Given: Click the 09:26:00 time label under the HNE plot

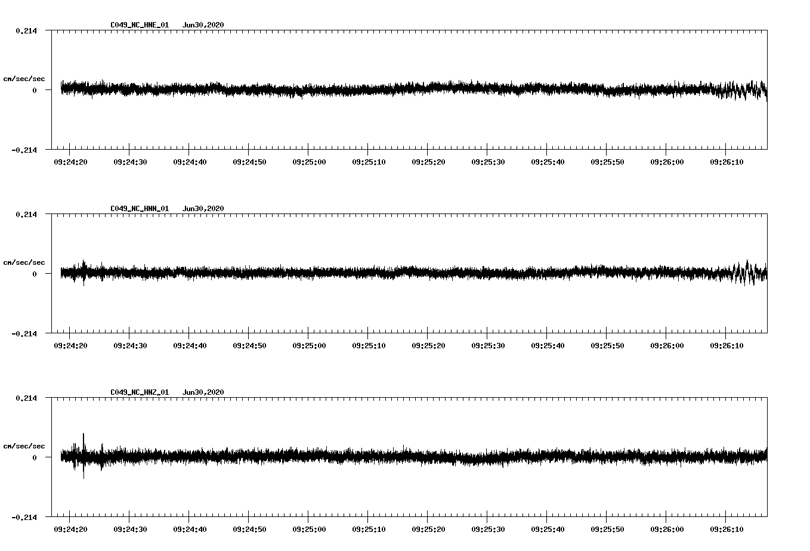Looking at the screenshot, I should pos(667,162).
